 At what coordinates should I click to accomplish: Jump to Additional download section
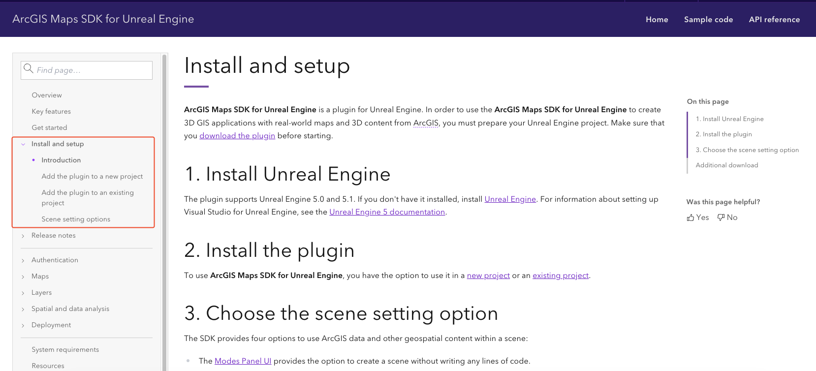point(726,165)
